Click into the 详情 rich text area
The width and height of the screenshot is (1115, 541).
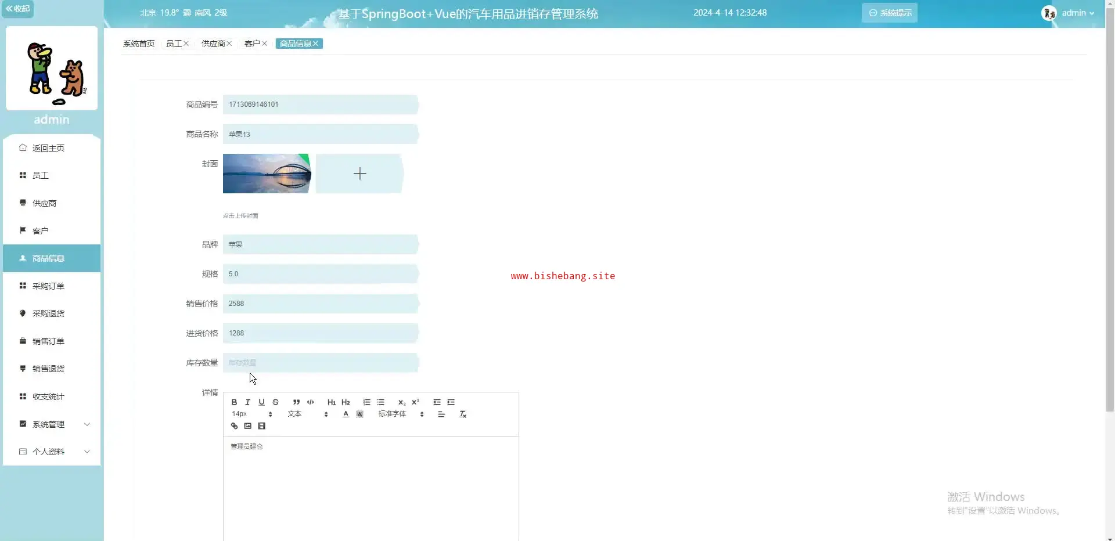click(371, 489)
